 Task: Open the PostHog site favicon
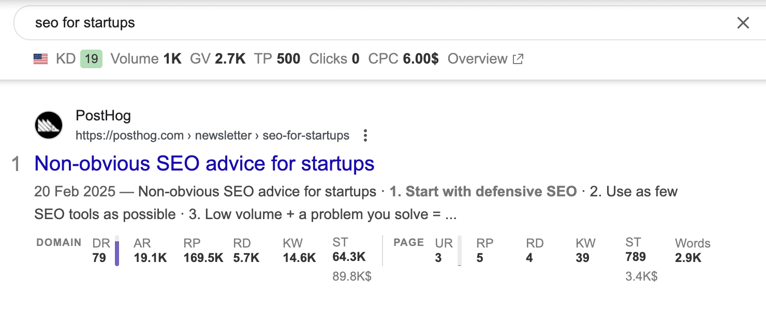[x=48, y=125]
